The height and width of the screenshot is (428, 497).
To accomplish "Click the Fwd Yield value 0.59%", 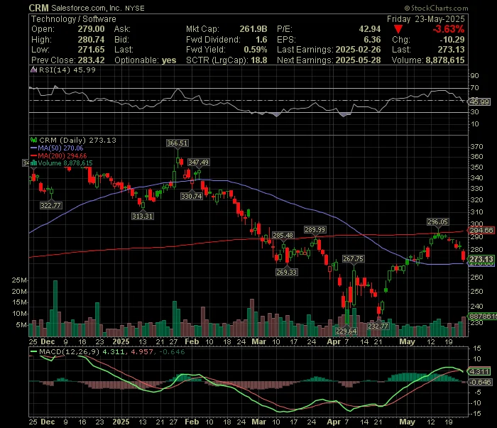I will [256, 50].
